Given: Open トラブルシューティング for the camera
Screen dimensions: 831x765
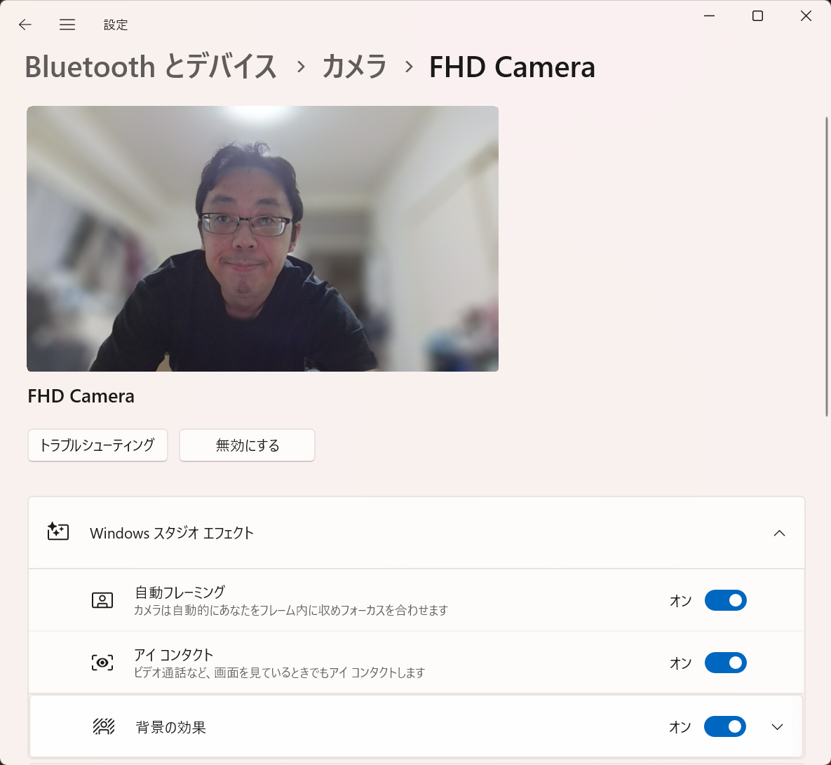Looking at the screenshot, I should click(97, 445).
